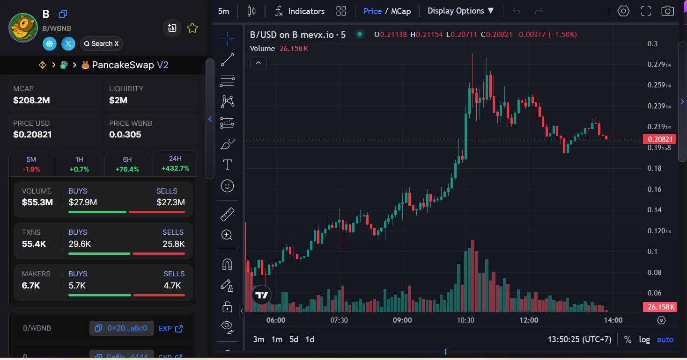Viewport: 687px width, 360px height.
Task: Set chart range to 5d
Action: [x=294, y=339]
